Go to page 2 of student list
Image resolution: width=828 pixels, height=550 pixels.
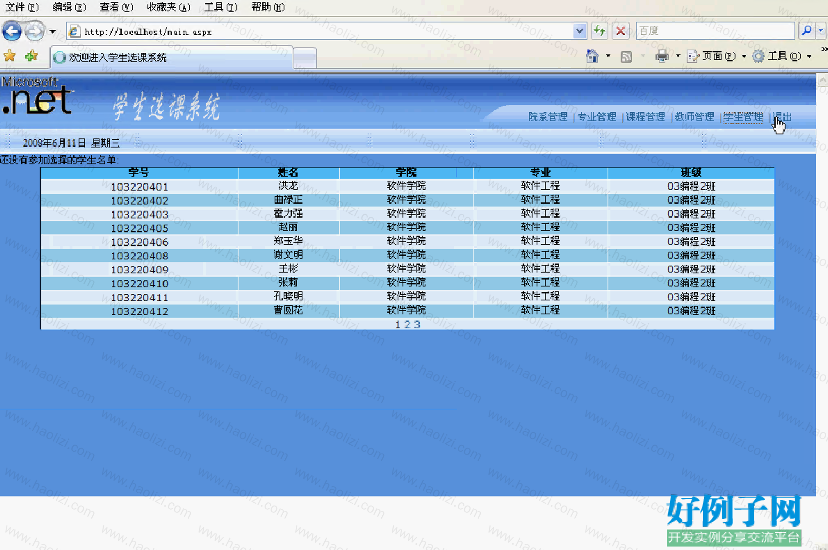407,324
